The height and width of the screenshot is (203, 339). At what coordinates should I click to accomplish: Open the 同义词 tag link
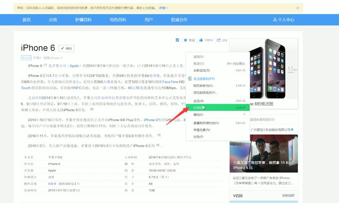click(26, 58)
